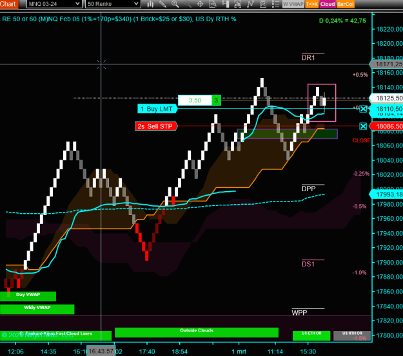This screenshot has width=403, height=356.
Task: Cancel the Buy LMT order with its X
Action: pyautogui.click(x=363, y=109)
